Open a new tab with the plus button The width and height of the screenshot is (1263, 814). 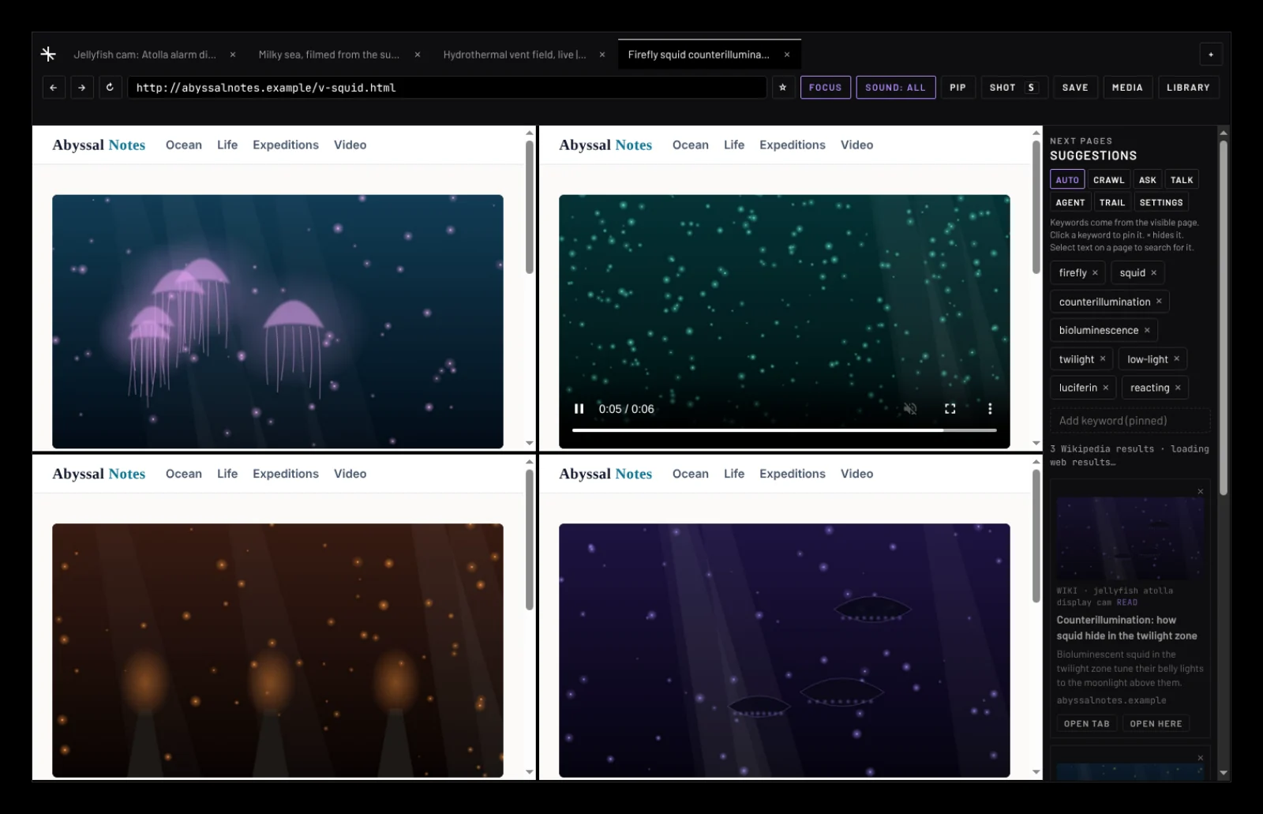tap(1211, 54)
